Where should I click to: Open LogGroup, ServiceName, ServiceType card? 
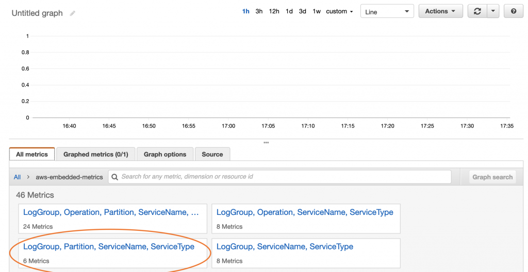[x=306, y=253]
